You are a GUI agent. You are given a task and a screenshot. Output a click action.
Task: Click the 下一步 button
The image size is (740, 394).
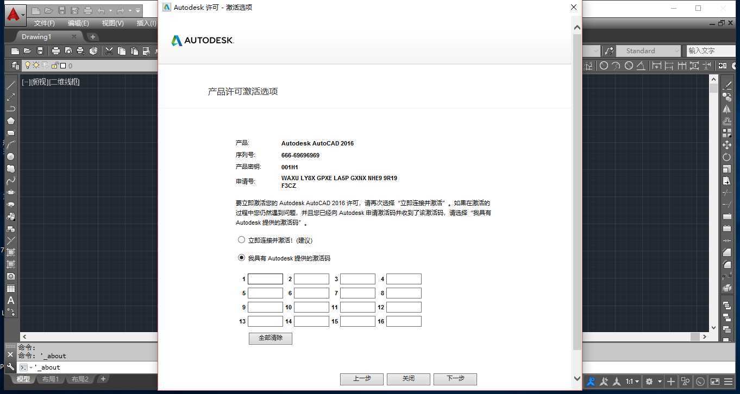click(x=455, y=379)
